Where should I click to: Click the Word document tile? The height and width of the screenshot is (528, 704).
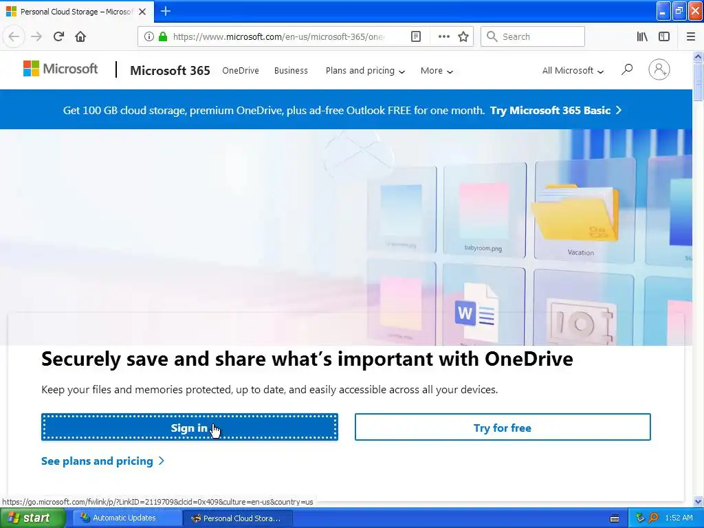[x=483, y=305]
